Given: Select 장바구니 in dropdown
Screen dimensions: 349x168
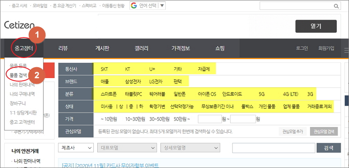Looking at the screenshot, I should point(17,103).
